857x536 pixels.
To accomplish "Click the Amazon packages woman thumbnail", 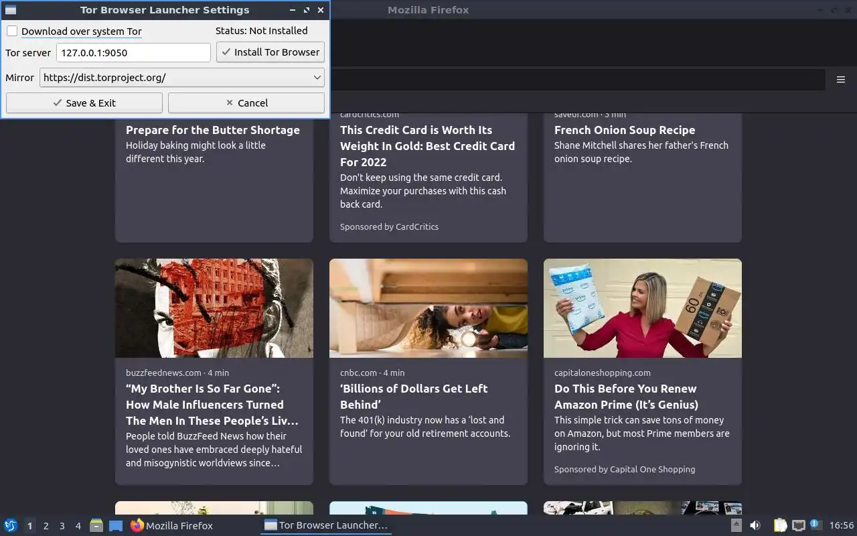I will 643,308.
